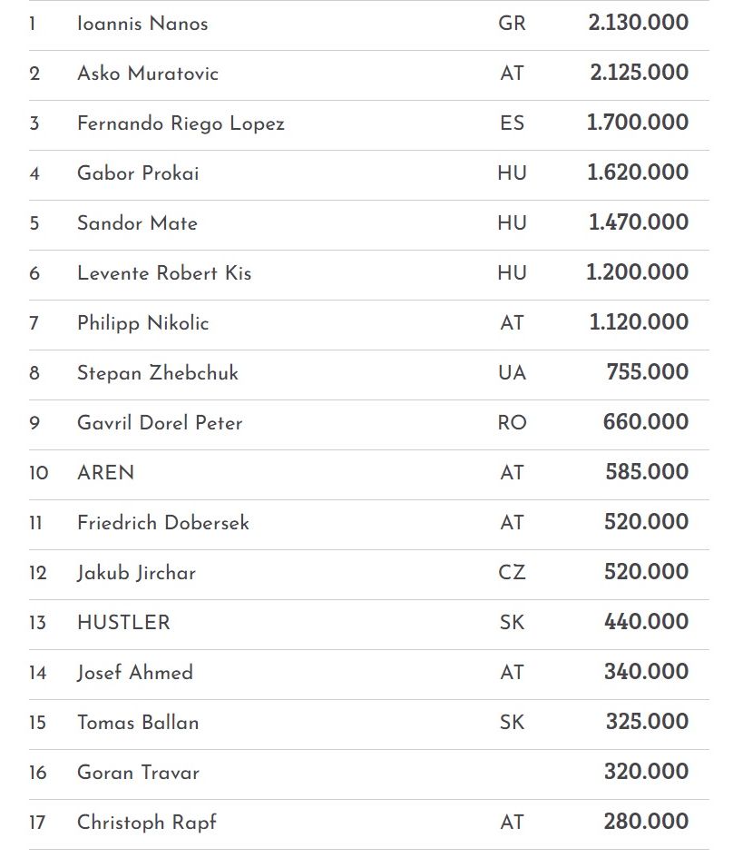Select the GR country code
The image size is (733, 858).
click(512, 24)
